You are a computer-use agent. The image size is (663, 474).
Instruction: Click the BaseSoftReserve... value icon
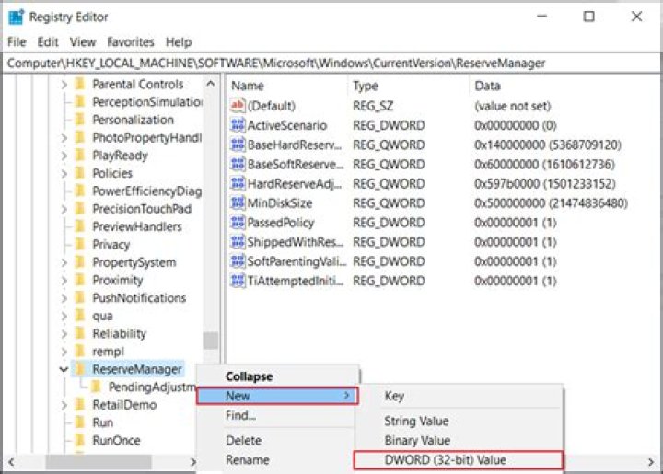[238, 164]
